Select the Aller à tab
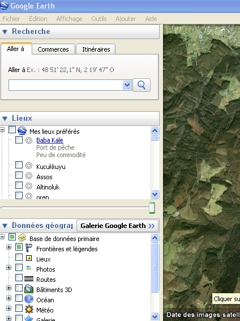Image resolution: width=240 pixels, height=321 pixels. [16, 49]
